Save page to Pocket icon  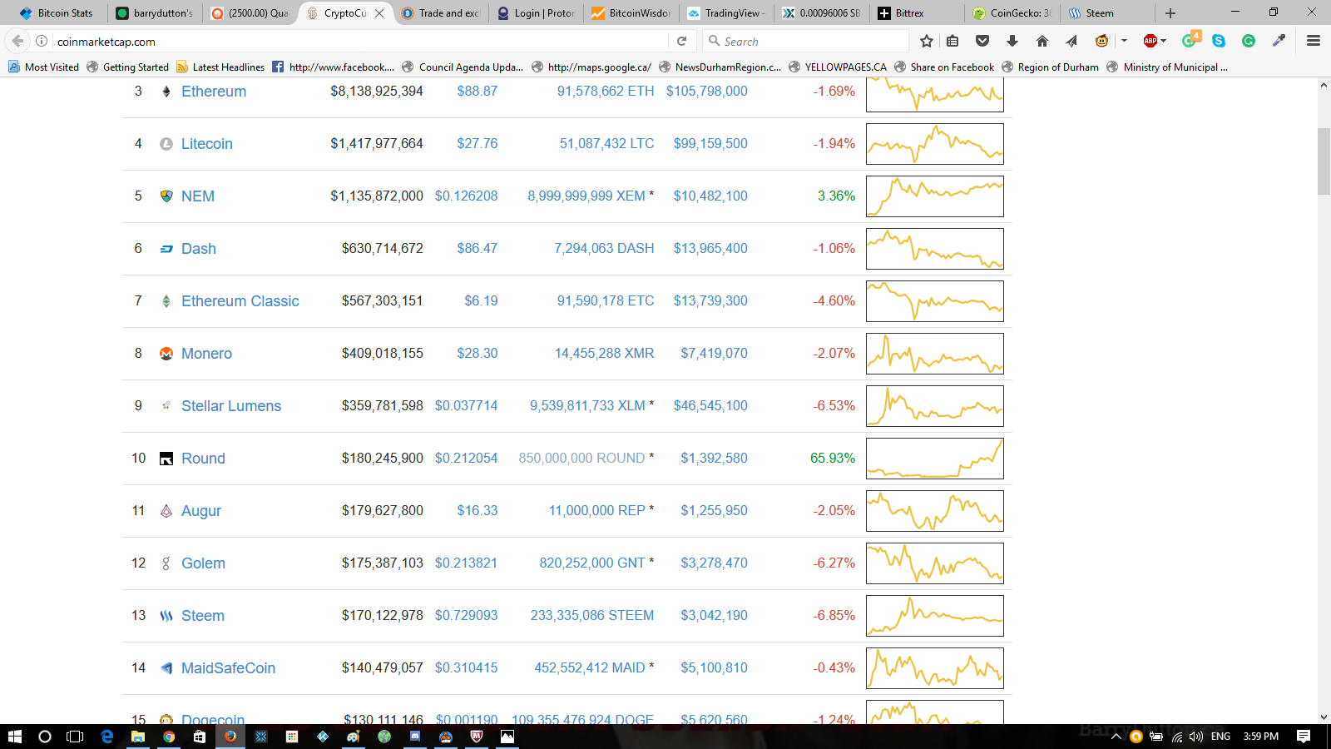pos(982,41)
